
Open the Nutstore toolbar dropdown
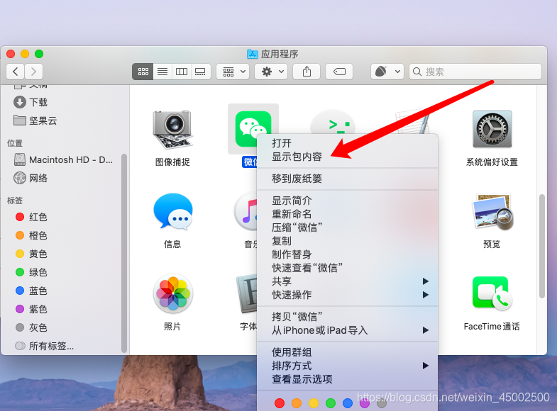tap(387, 72)
